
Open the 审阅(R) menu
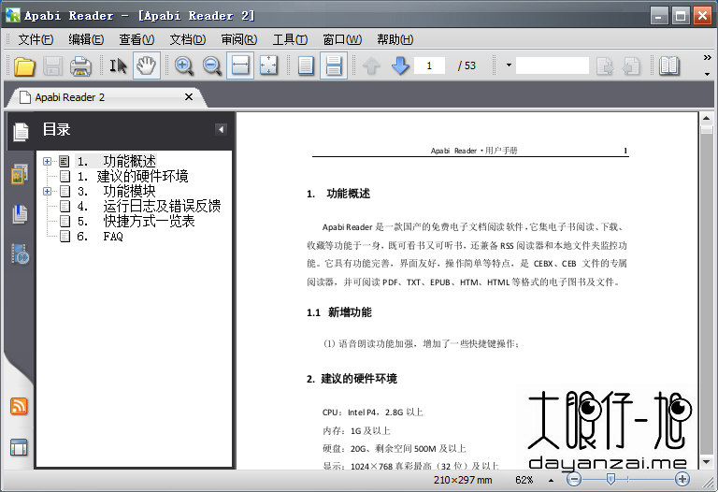pyautogui.click(x=239, y=40)
